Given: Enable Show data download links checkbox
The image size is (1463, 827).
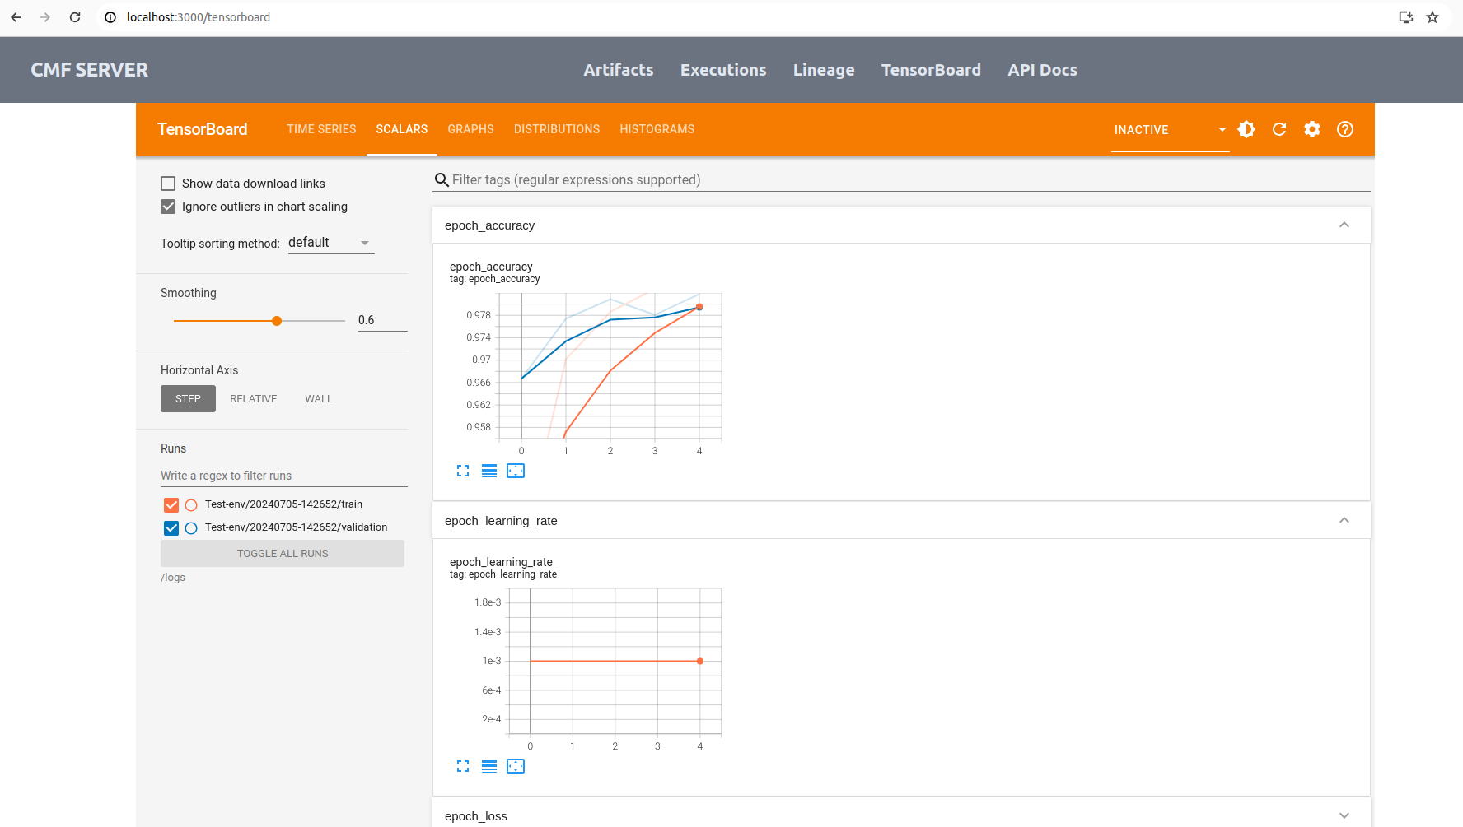Looking at the screenshot, I should point(168,184).
